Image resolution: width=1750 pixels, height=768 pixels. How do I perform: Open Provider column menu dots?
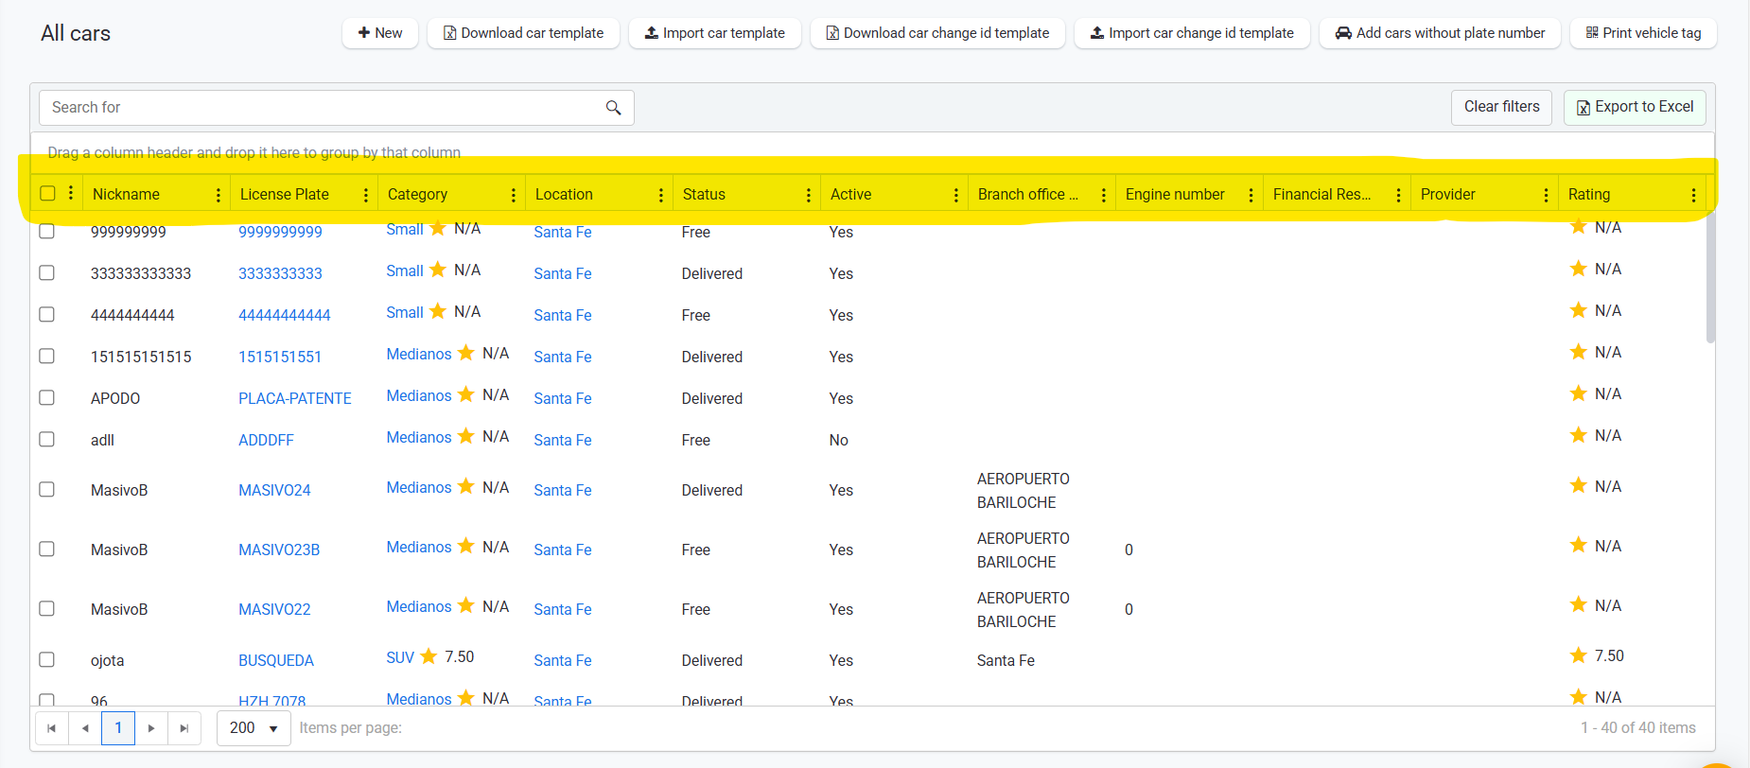pos(1547,195)
